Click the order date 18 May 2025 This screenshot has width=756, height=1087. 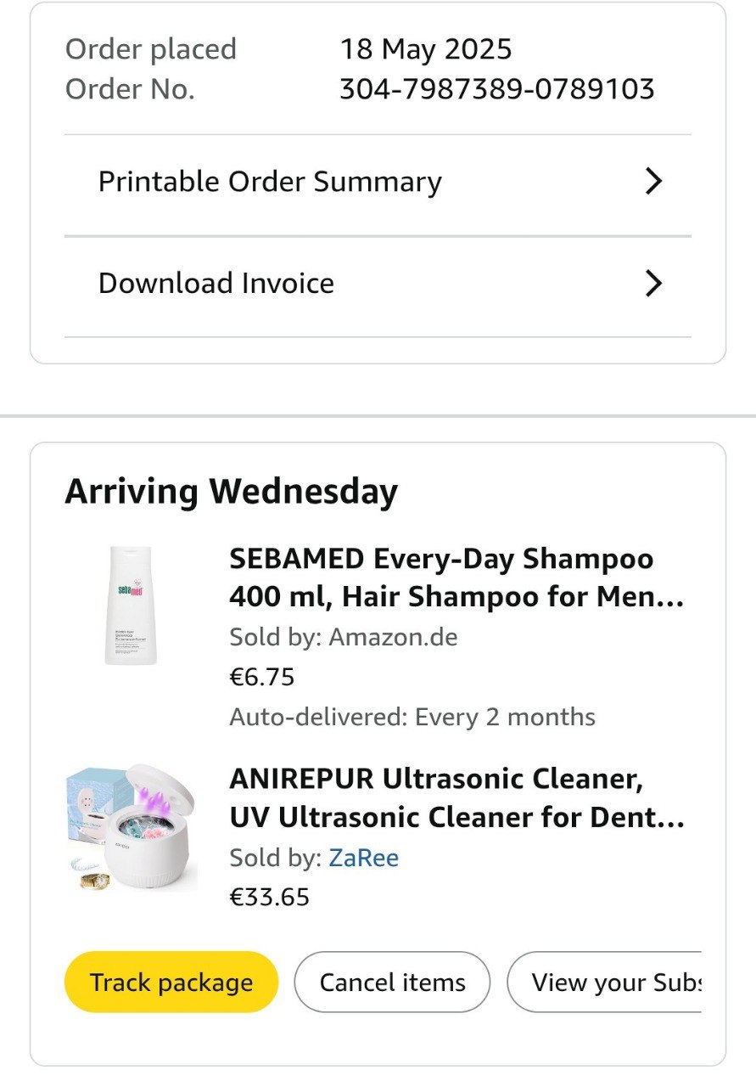click(426, 49)
